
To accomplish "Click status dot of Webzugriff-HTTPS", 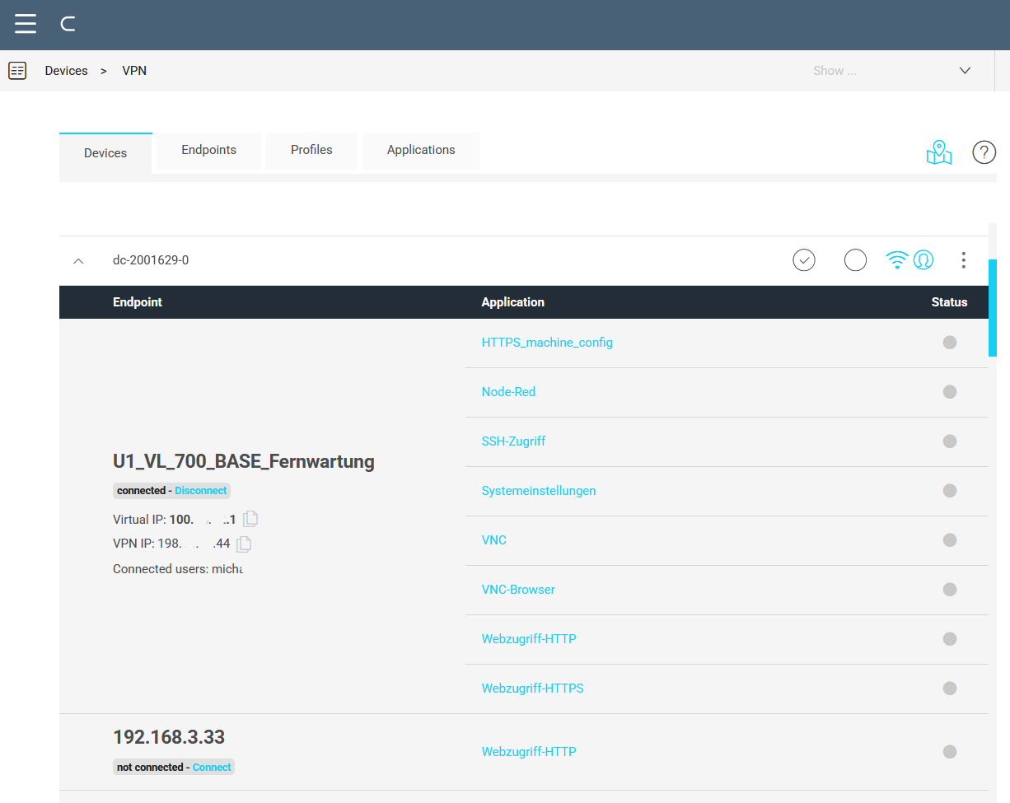I will point(950,689).
